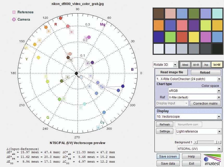Click the Background slider left arrow

point(196,142)
